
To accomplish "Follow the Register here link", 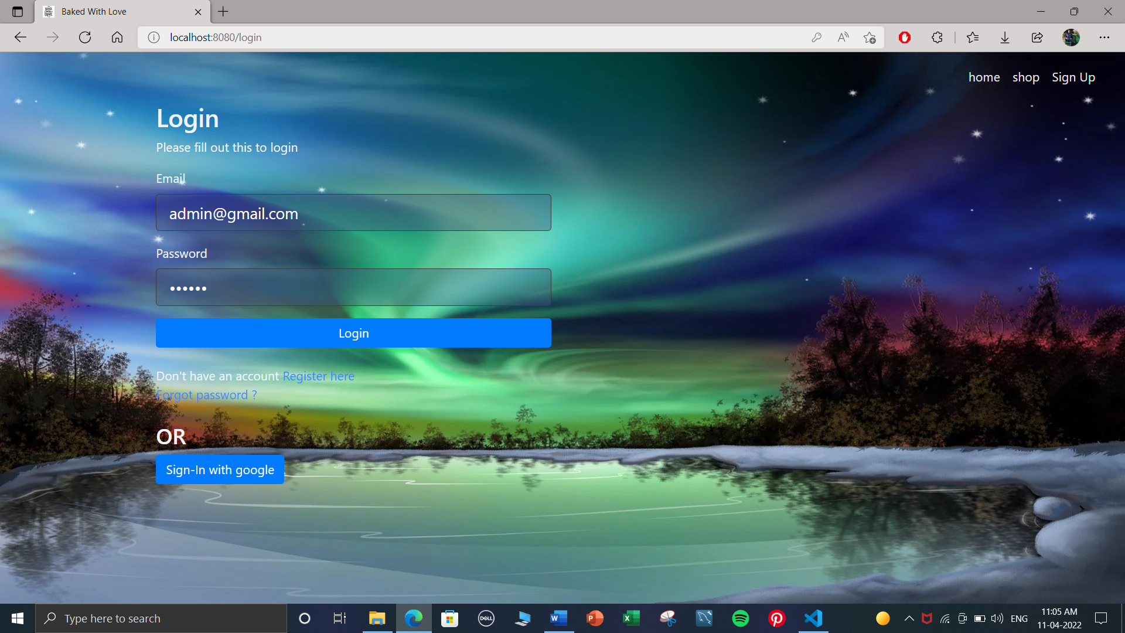I will click(318, 376).
